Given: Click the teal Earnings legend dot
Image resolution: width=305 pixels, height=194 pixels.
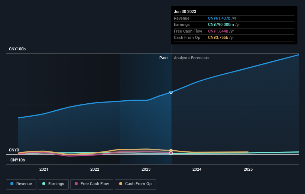Looking at the screenshot, I should [44, 184].
